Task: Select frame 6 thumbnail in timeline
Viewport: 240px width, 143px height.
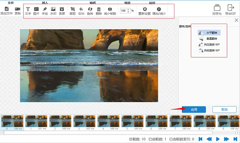Action: [x=156, y=121]
